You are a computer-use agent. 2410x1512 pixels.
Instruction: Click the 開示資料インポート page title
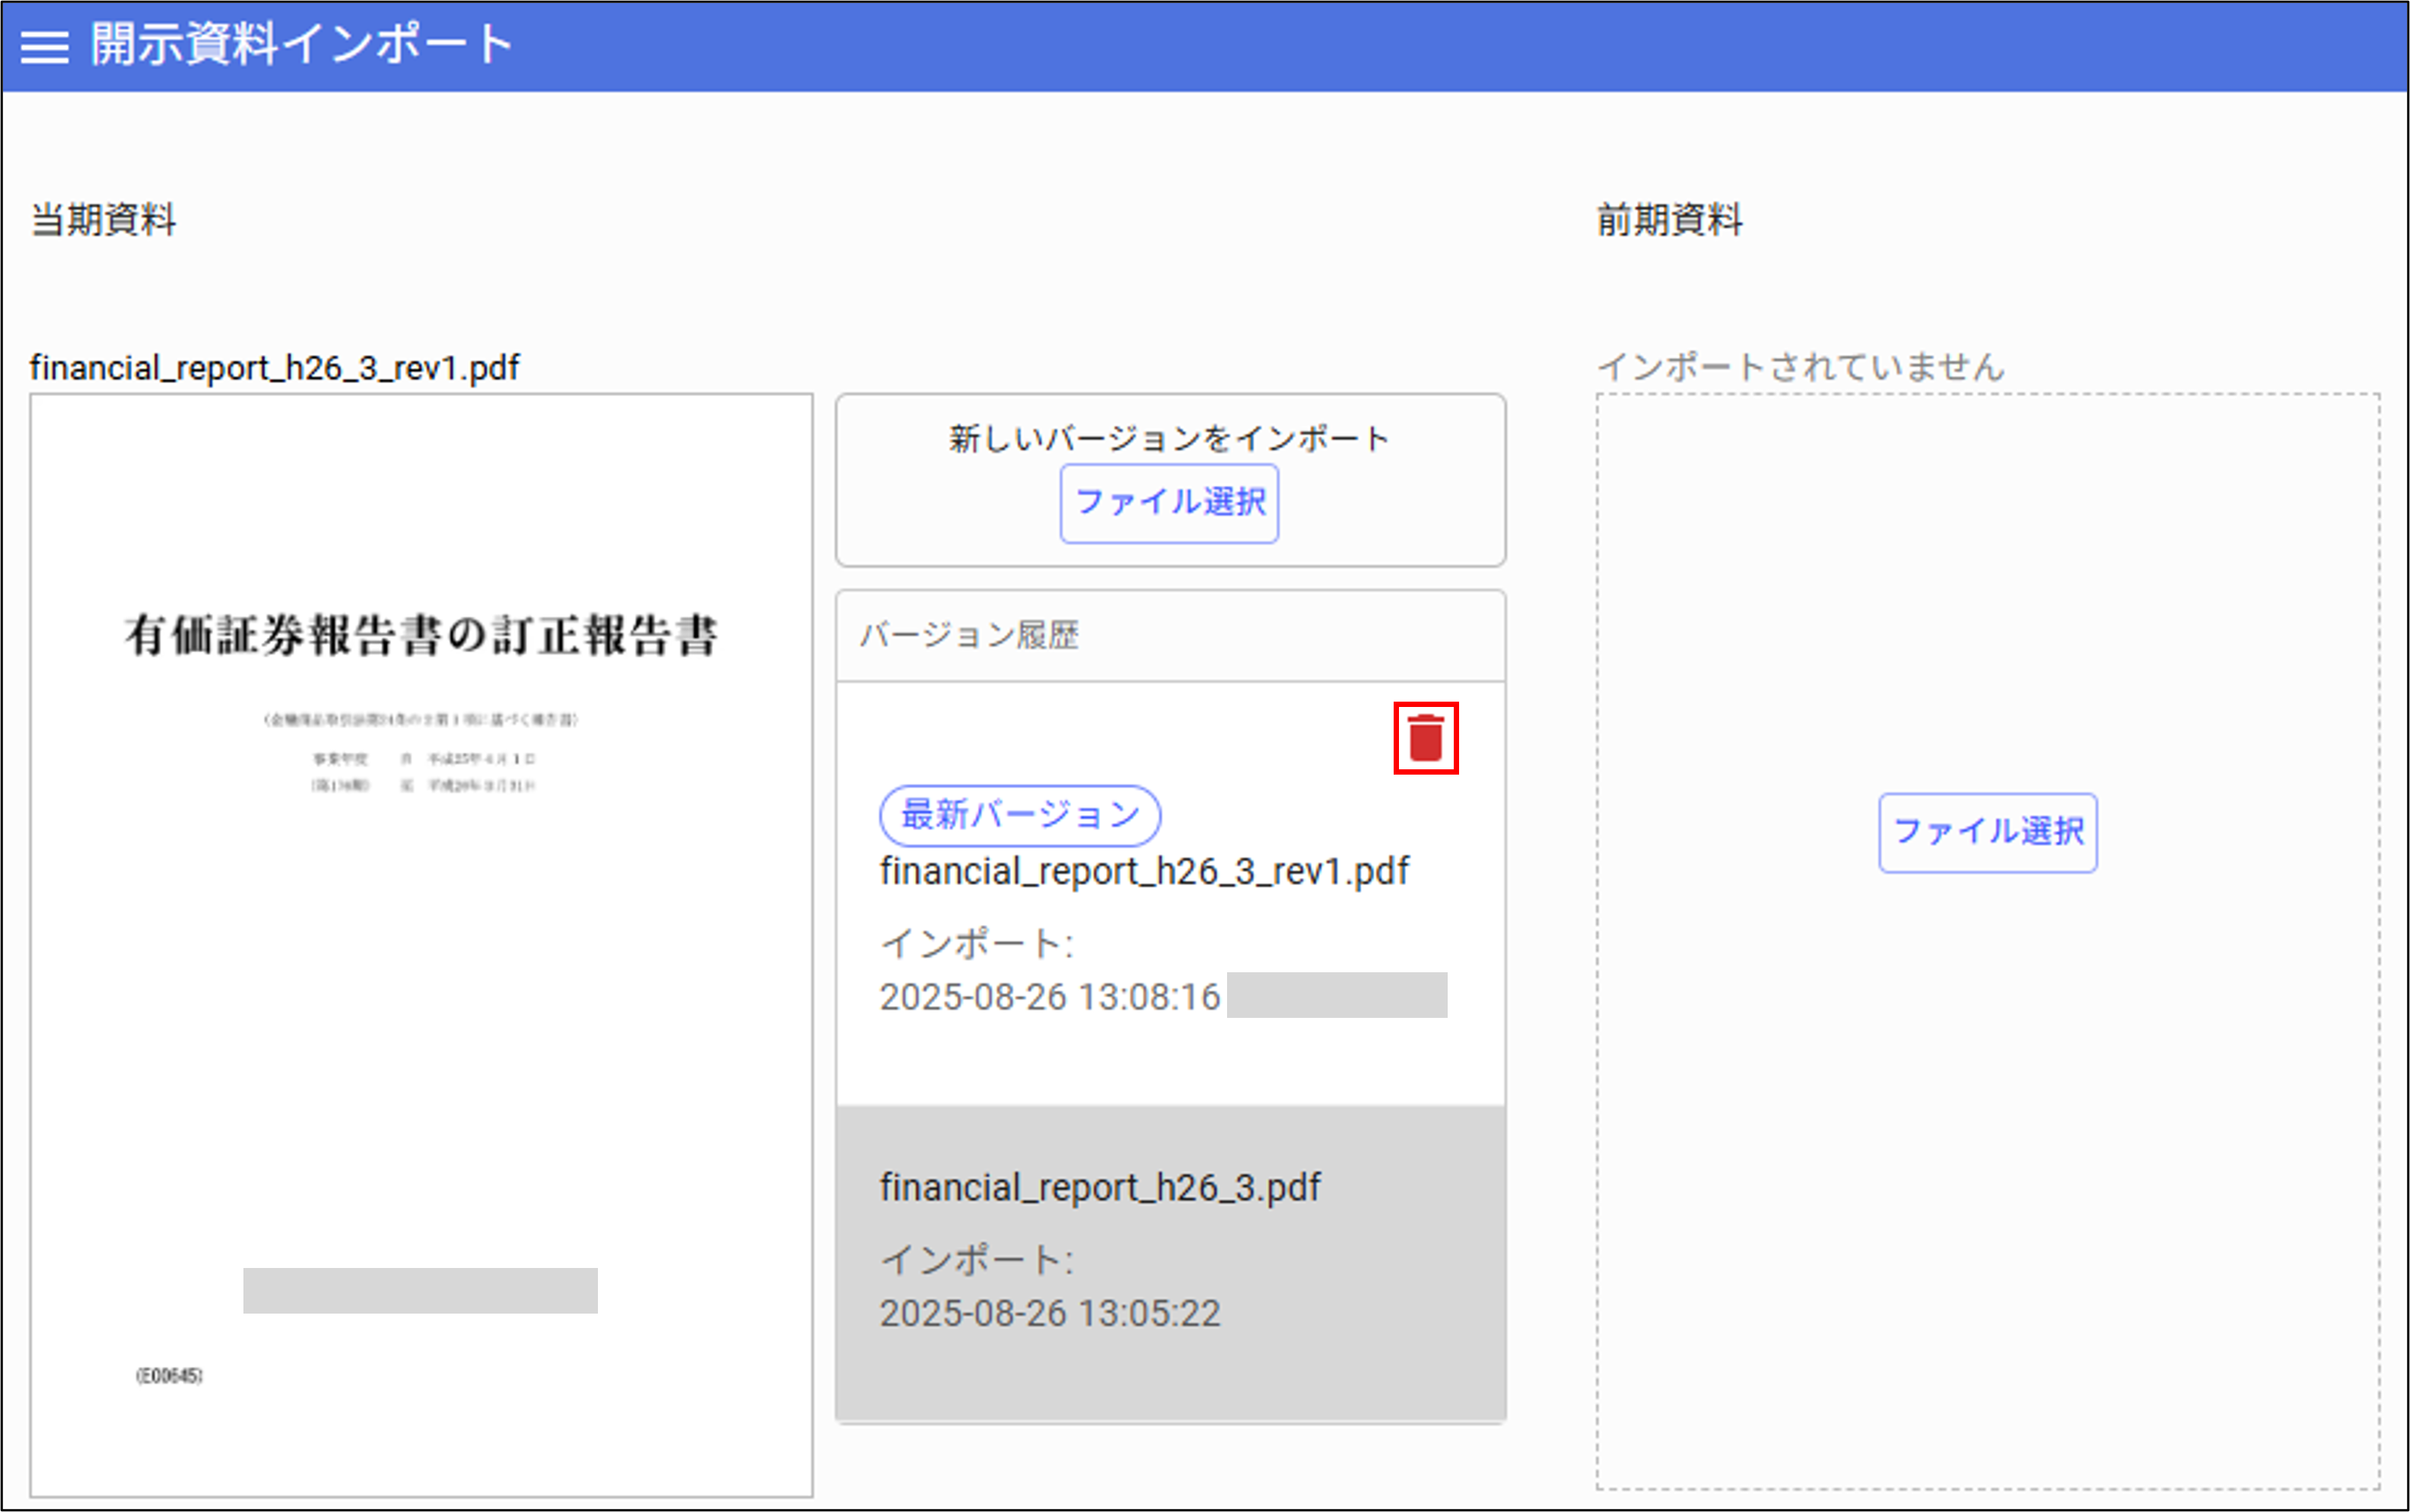(301, 45)
